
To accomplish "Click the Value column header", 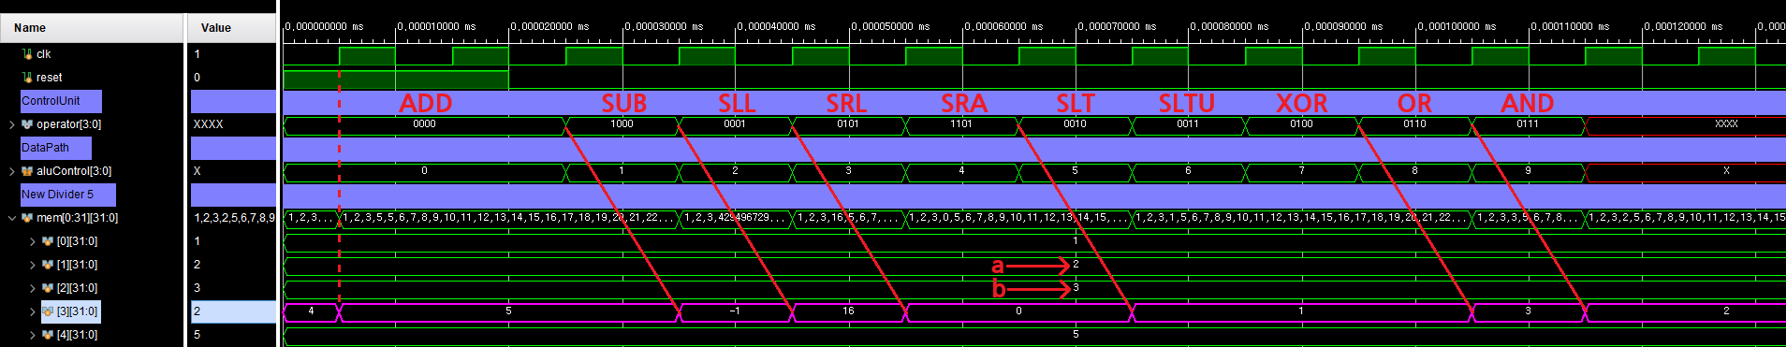I will (232, 28).
